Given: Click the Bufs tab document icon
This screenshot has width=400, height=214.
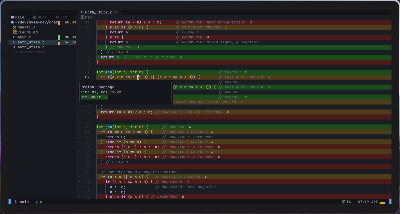Looking at the screenshot, I should (x=35, y=17).
